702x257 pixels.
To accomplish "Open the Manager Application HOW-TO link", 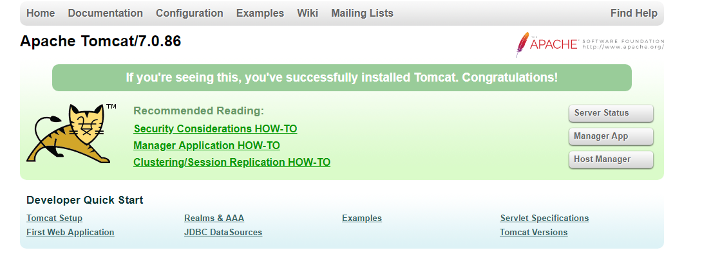I will (x=207, y=145).
